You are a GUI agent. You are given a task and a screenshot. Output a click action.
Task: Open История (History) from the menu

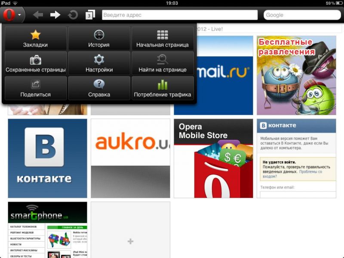[x=99, y=38]
